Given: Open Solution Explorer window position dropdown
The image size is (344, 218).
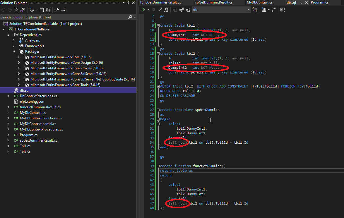Looking at the screenshot, I should tap(124, 3).
